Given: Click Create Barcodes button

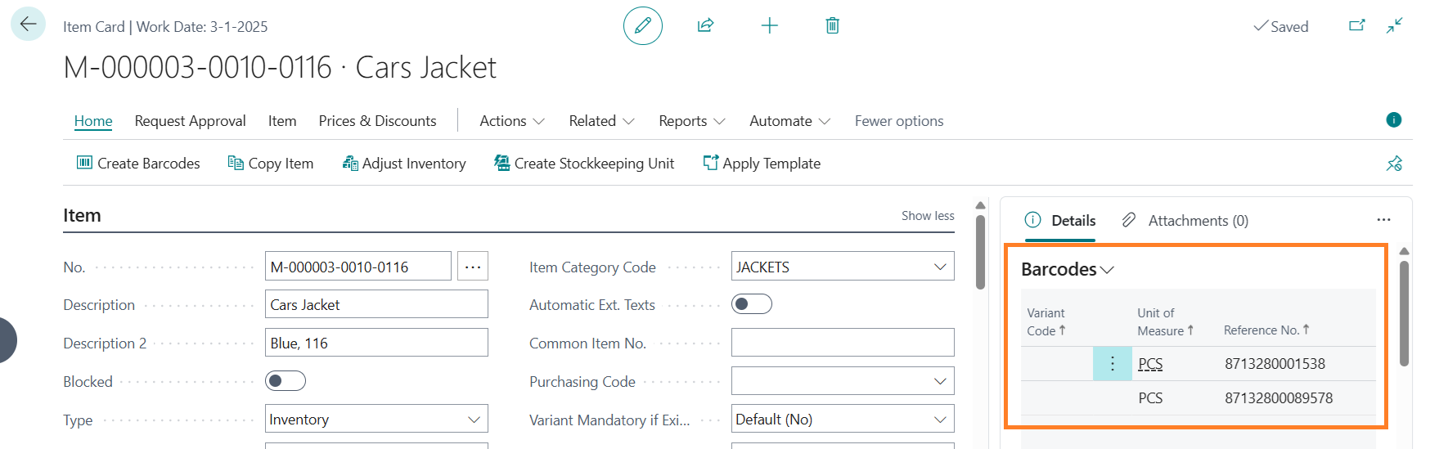Looking at the screenshot, I should point(138,164).
